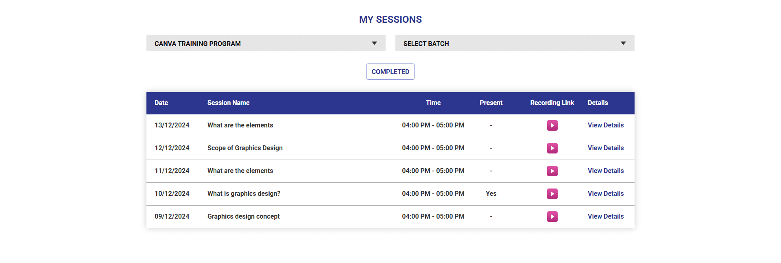781x263 pixels.
Task: View details of the 11/12/2024 session
Action: (605, 171)
